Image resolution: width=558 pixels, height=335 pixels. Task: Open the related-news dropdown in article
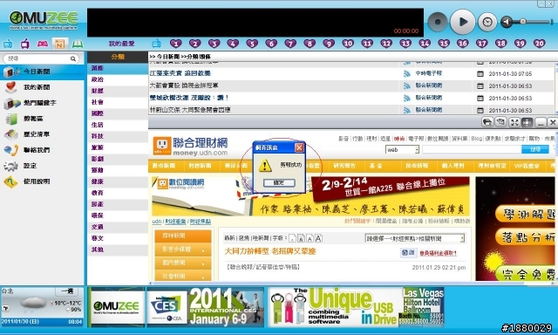point(415,238)
